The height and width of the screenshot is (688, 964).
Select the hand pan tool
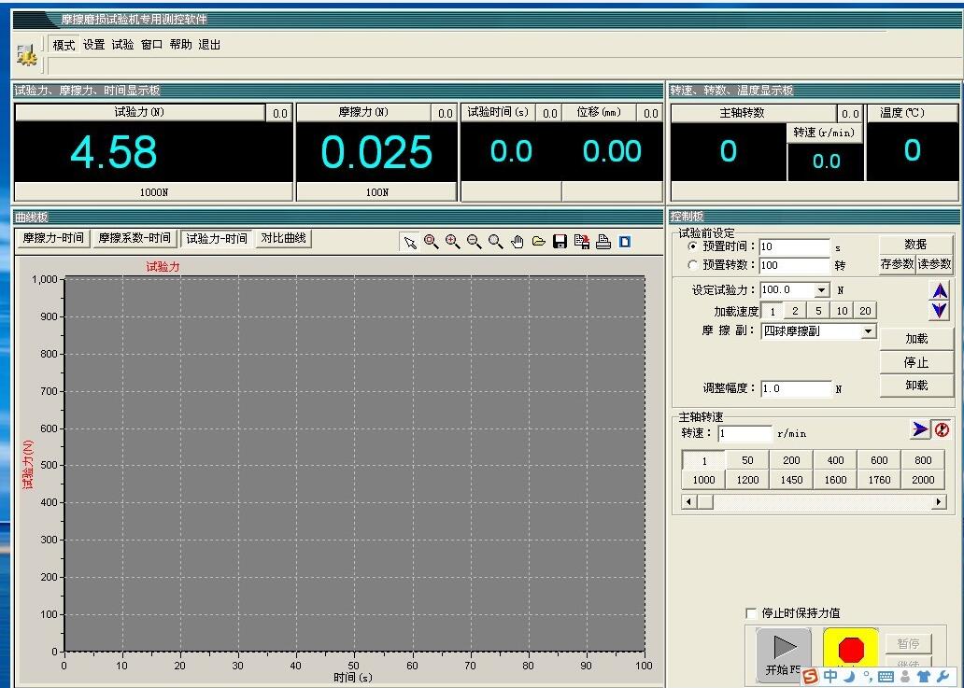tap(517, 243)
